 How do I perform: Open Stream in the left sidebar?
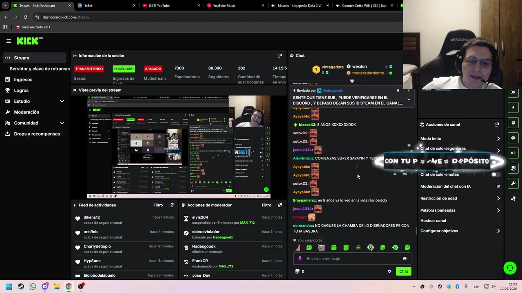coord(35,58)
